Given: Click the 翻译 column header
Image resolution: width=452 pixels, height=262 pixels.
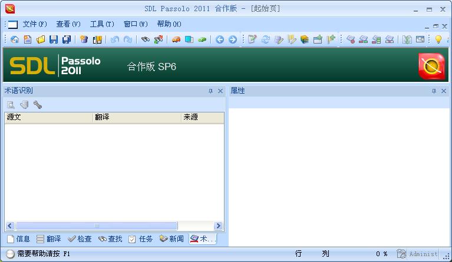Looking at the screenshot, I should pyautogui.click(x=137, y=117).
